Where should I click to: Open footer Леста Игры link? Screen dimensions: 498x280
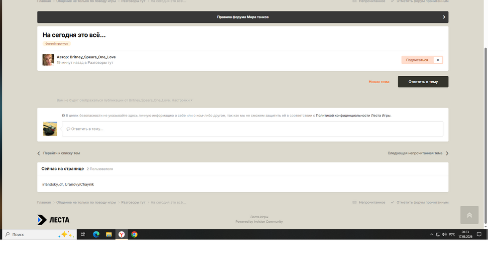[259, 217]
